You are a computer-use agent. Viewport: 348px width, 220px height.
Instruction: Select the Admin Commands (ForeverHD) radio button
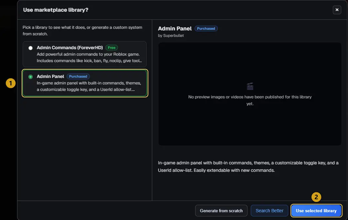point(30,48)
